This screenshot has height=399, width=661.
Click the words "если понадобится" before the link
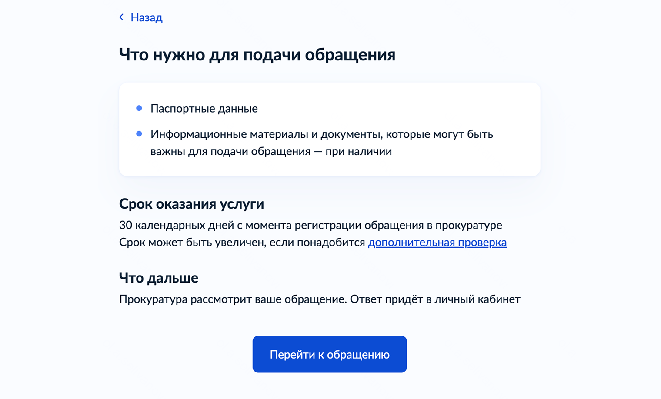[x=317, y=242]
